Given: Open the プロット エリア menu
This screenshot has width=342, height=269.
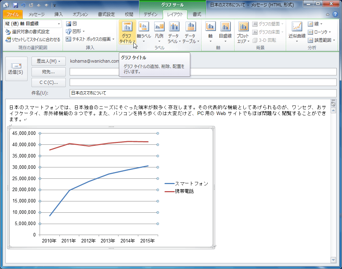Looking at the screenshot, I should coord(243,33).
